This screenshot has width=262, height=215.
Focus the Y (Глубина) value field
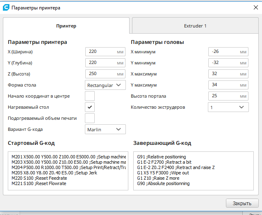[105, 63]
